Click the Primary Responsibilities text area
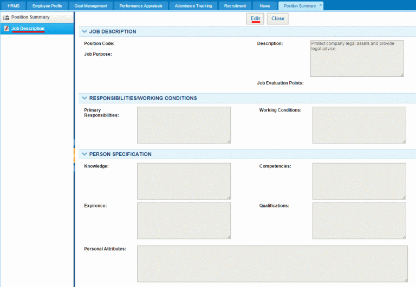The image size is (416, 287). coord(184,125)
